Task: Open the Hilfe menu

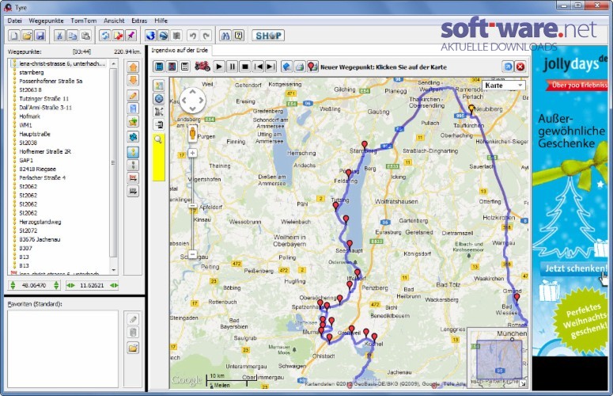Action: point(161,21)
